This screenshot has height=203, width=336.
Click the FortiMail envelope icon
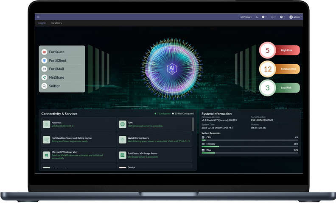(x=45, y=69)
